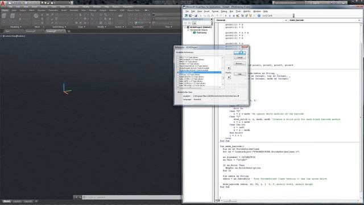Viewport: 364px width, 205px height.
Task: Select the Extrude tool in Modeling panel
Action: (13, 16)
